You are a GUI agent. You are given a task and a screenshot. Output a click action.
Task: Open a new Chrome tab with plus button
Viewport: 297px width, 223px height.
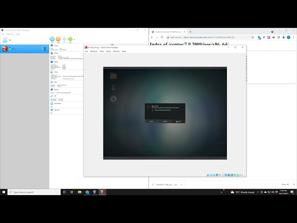pyautogui.click(x=190, y=32)
